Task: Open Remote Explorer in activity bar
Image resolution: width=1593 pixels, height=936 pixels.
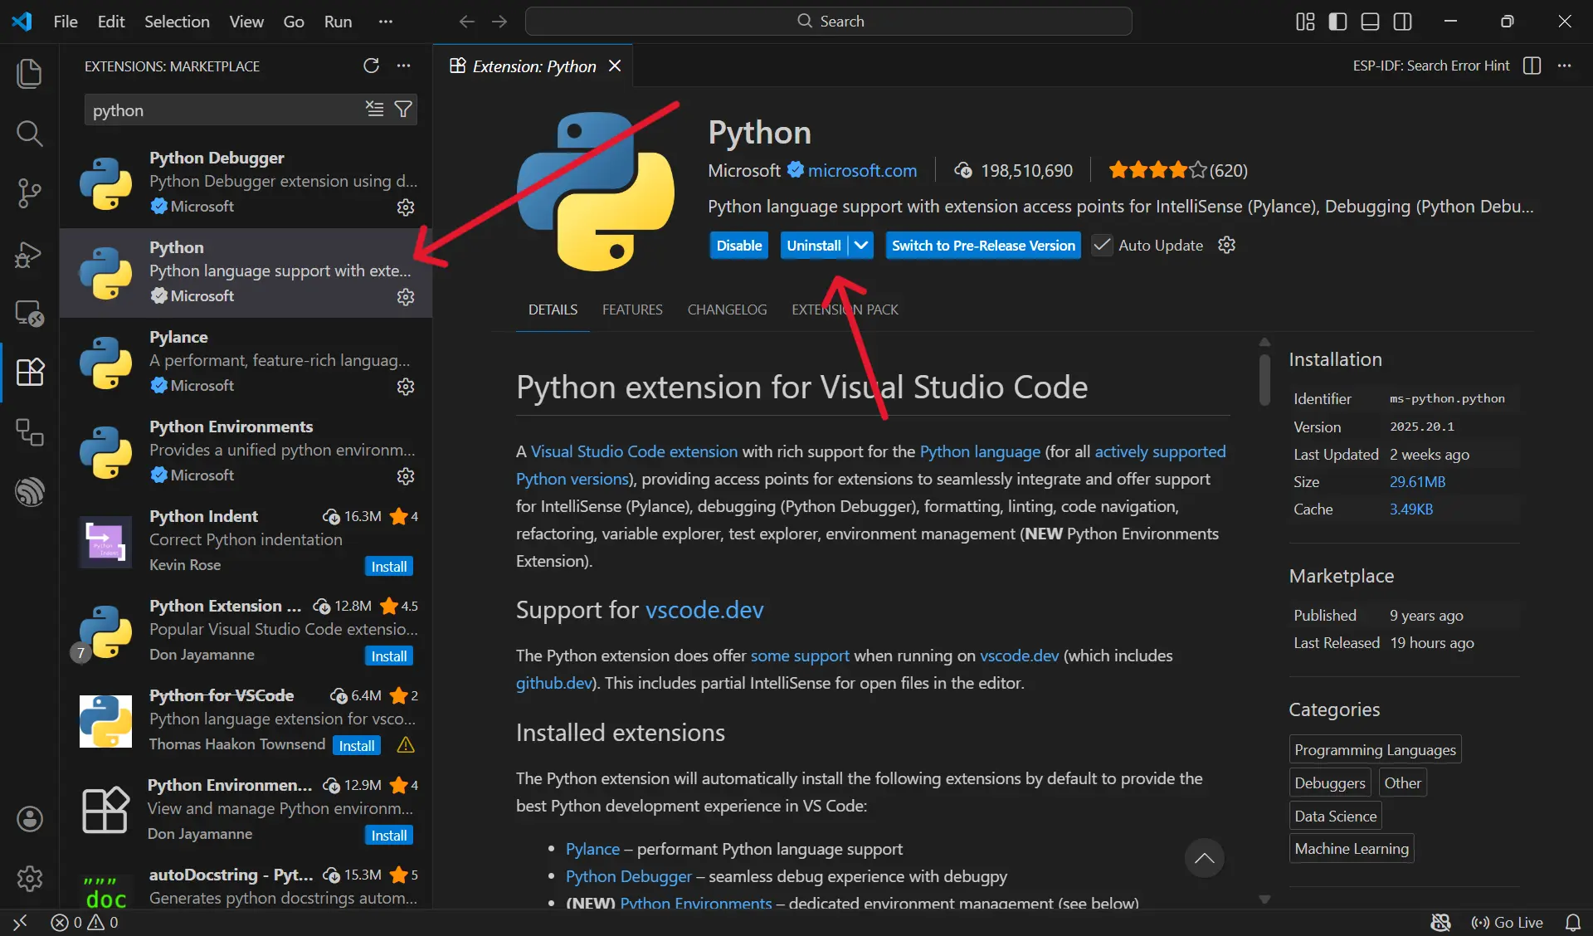Action: (x=30, y=314)
